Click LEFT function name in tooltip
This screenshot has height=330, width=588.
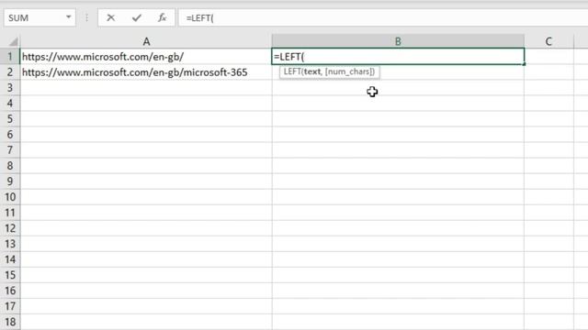292,71
